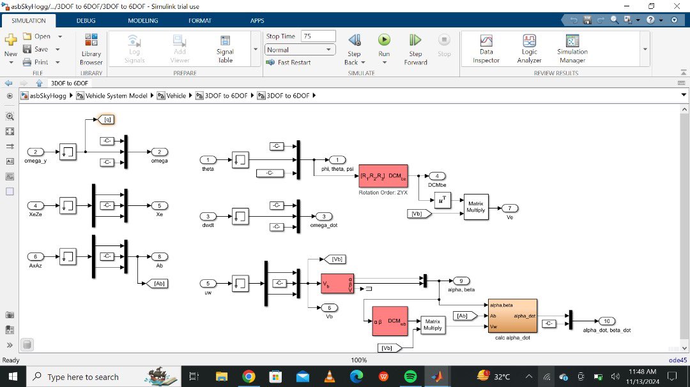Open the Open dropdown arrow

click(60, 36)
